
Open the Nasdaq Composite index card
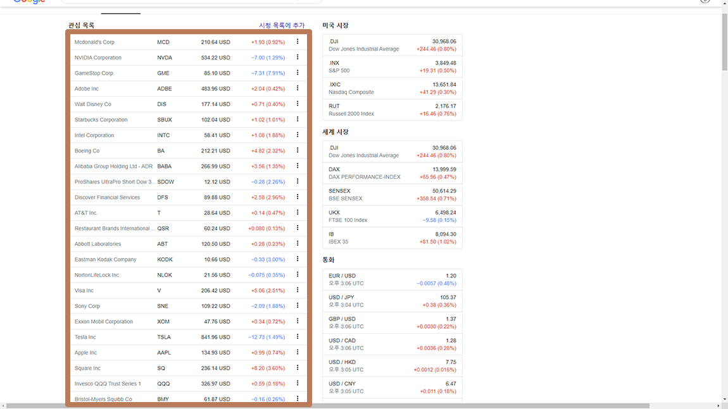pyautogui.click(x=392, y=88)
